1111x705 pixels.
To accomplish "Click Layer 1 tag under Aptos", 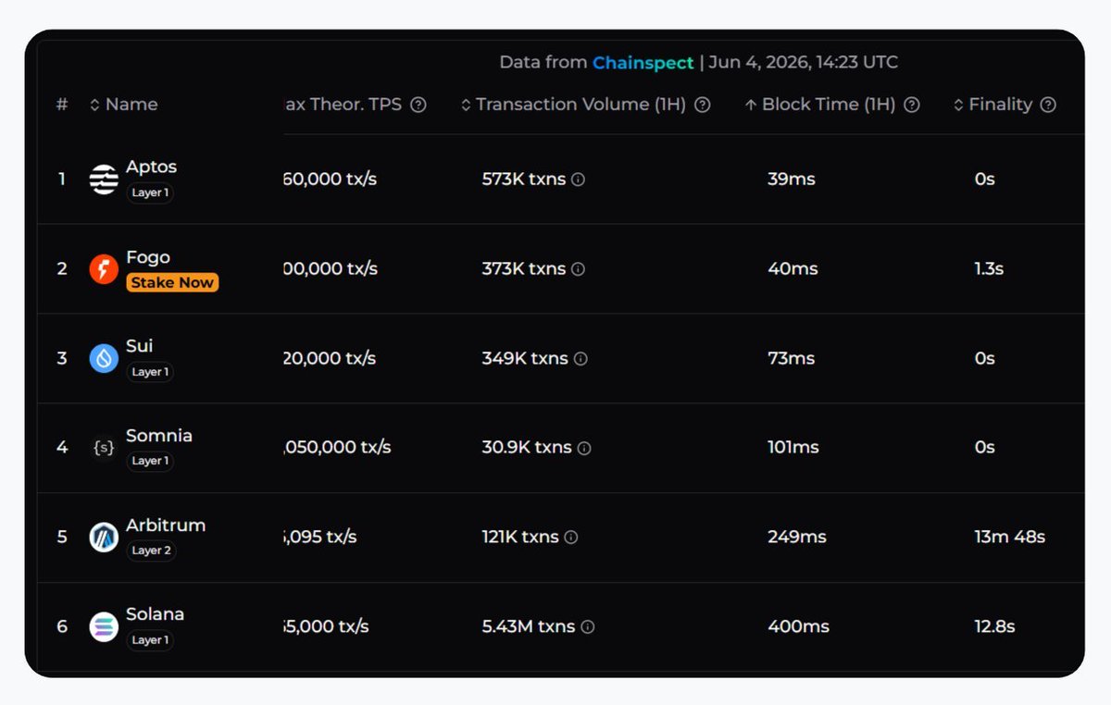I will [x=150, y=193].
